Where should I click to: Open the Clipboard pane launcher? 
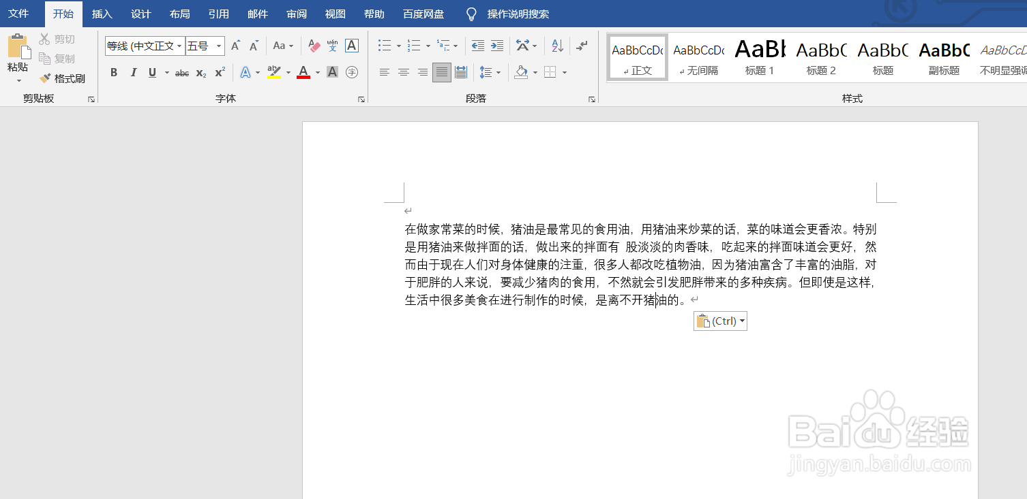(91, 100)
